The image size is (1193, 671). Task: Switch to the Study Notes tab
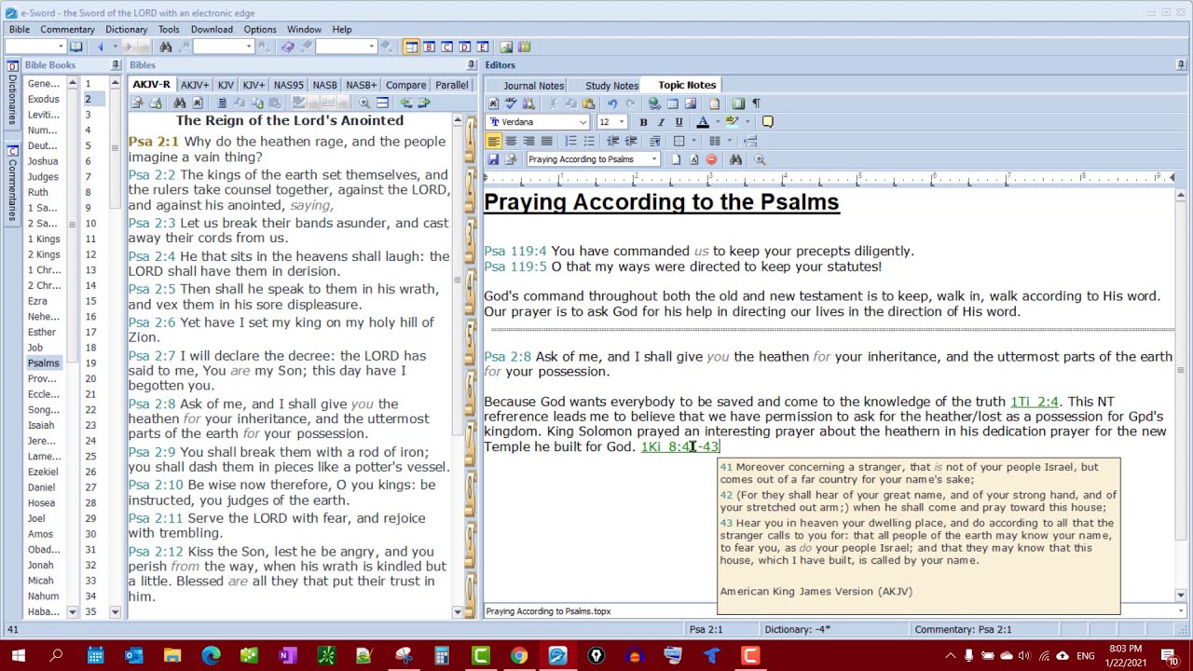[x=611, y=86]
